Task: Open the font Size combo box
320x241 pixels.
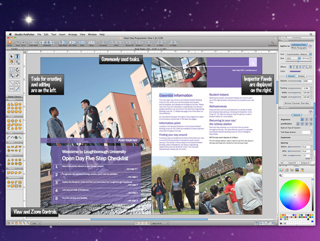Action: [293, 58]
